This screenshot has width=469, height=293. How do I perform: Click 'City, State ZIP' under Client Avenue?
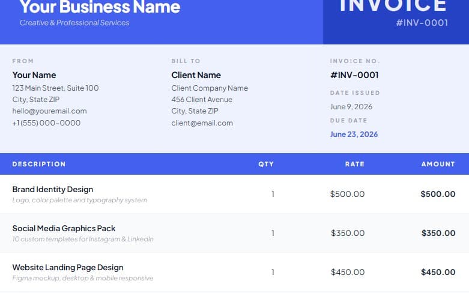[x=195, y=111]
